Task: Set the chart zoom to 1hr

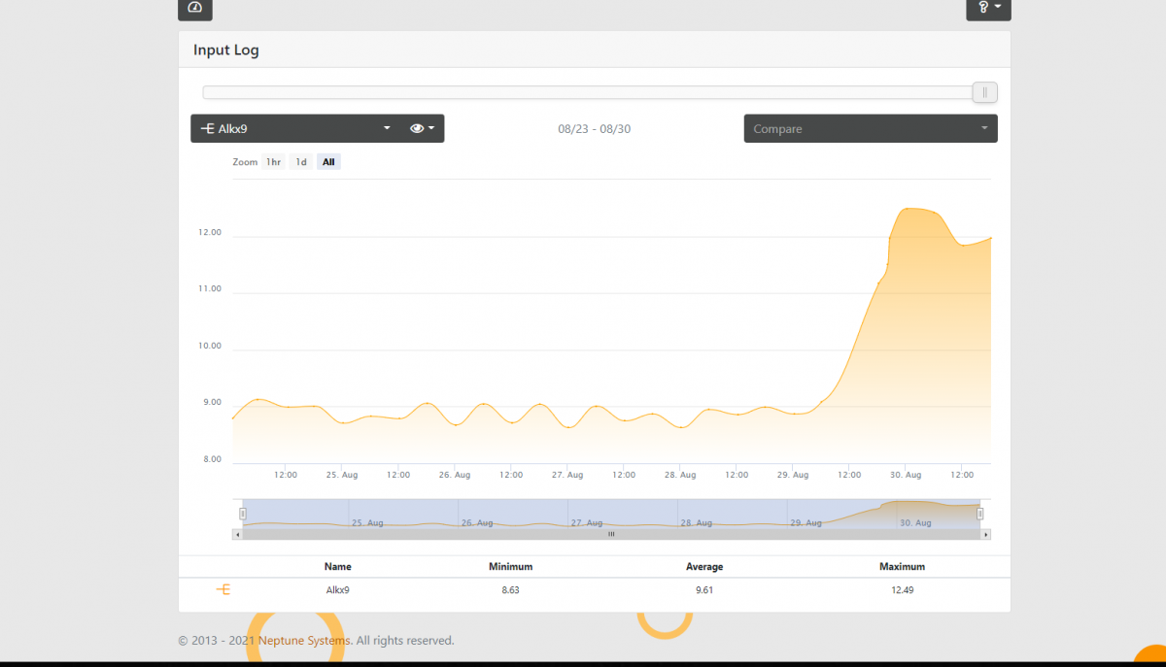Action: click(274, 162)
